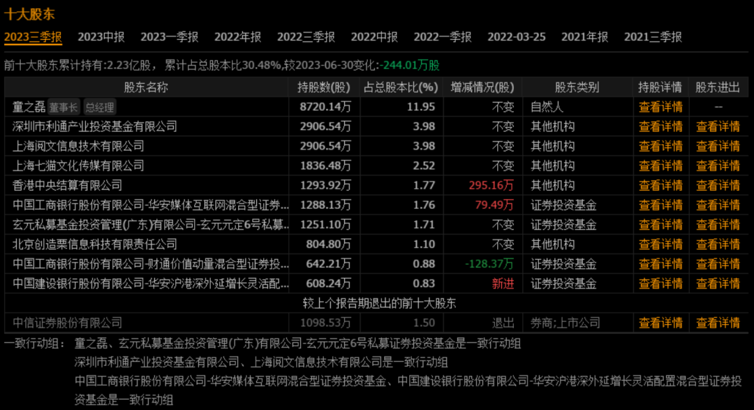Click the 十大股东 section title
The height and width of the screenshot is (410, 754).
(x=29, y=15)
